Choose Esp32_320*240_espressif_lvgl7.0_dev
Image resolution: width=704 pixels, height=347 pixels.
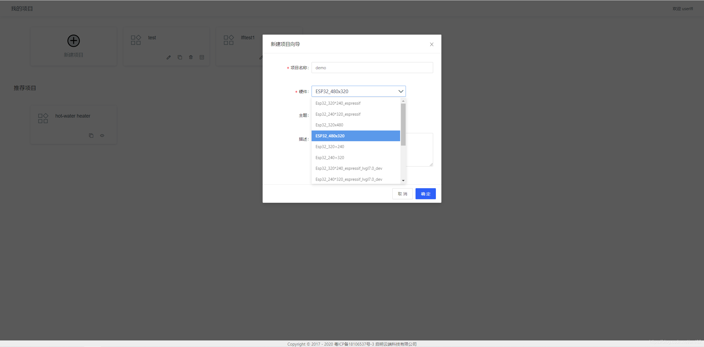[356, 168]
